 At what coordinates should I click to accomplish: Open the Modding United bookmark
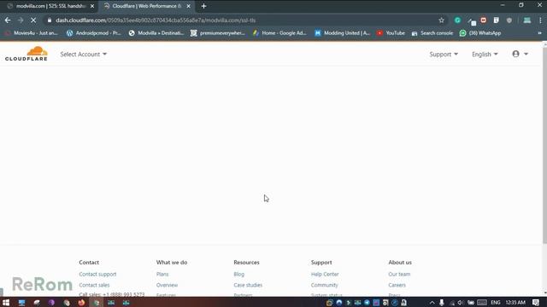pos(342,33)
